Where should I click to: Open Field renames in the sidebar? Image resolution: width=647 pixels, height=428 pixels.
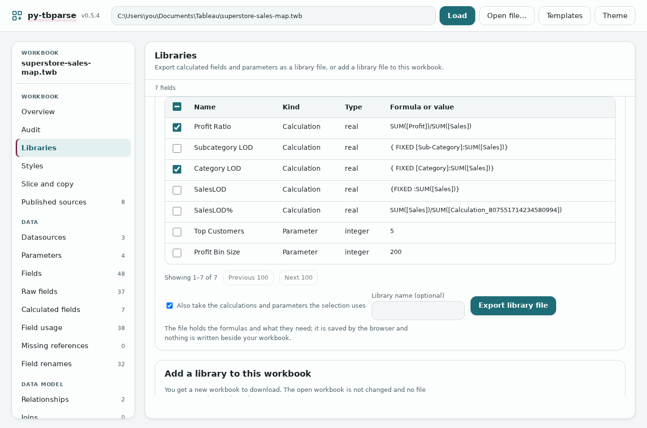(73, 364)
